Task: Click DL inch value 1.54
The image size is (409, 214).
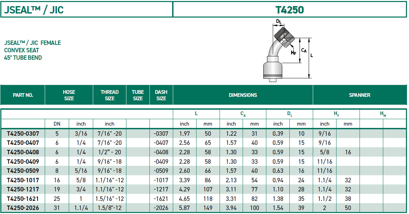Action: [x=278, y=208]
